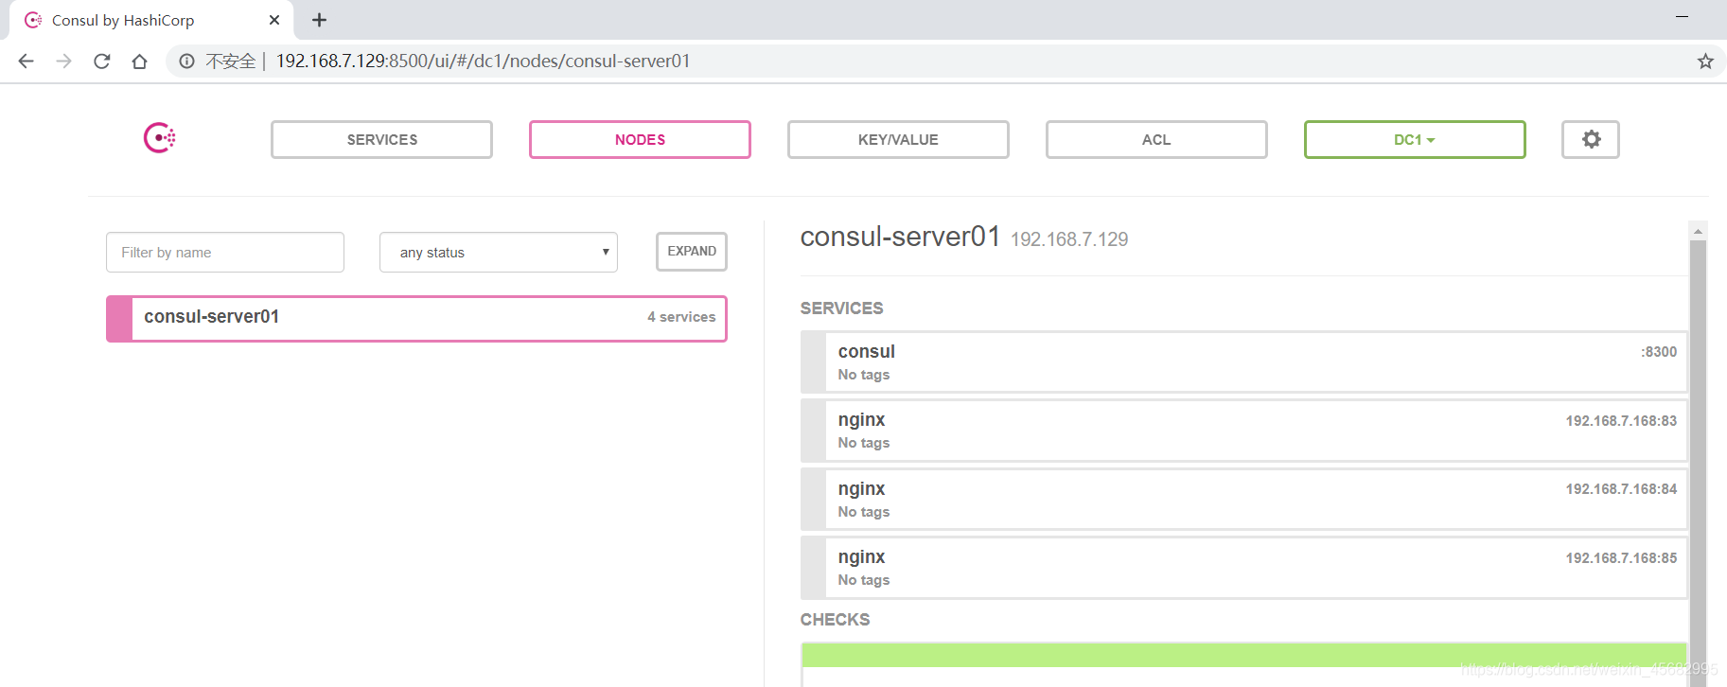
Task: Click the 192.168.7.129 node address text
Action: (x=1069, y=239)
